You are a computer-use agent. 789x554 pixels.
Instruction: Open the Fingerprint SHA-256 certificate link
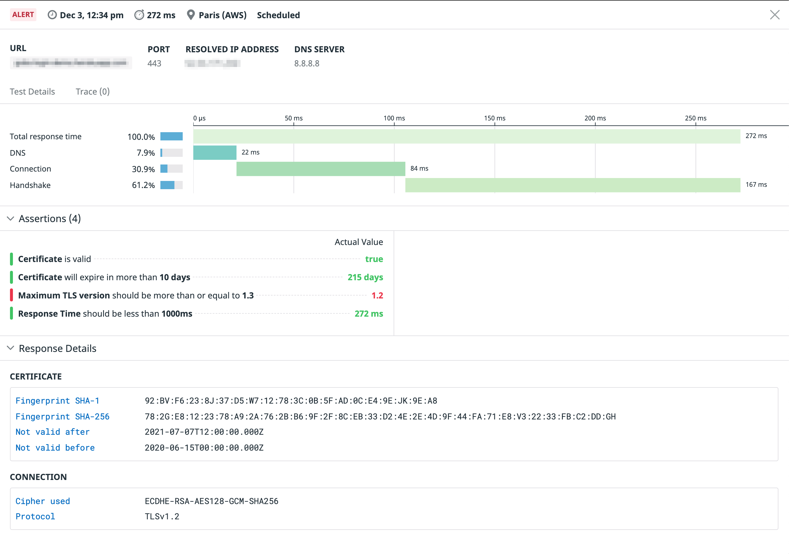[x=62, y=417]
